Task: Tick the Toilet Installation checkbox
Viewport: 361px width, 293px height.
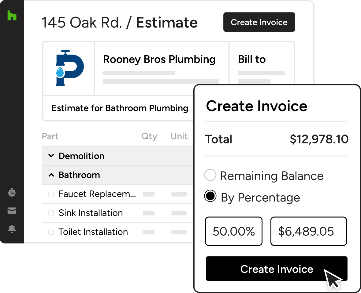Action: pos(51,232)
